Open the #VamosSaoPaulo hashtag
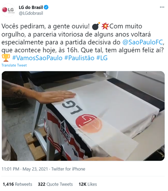Screen dimensions: 168x191 (x=37, y=58)
